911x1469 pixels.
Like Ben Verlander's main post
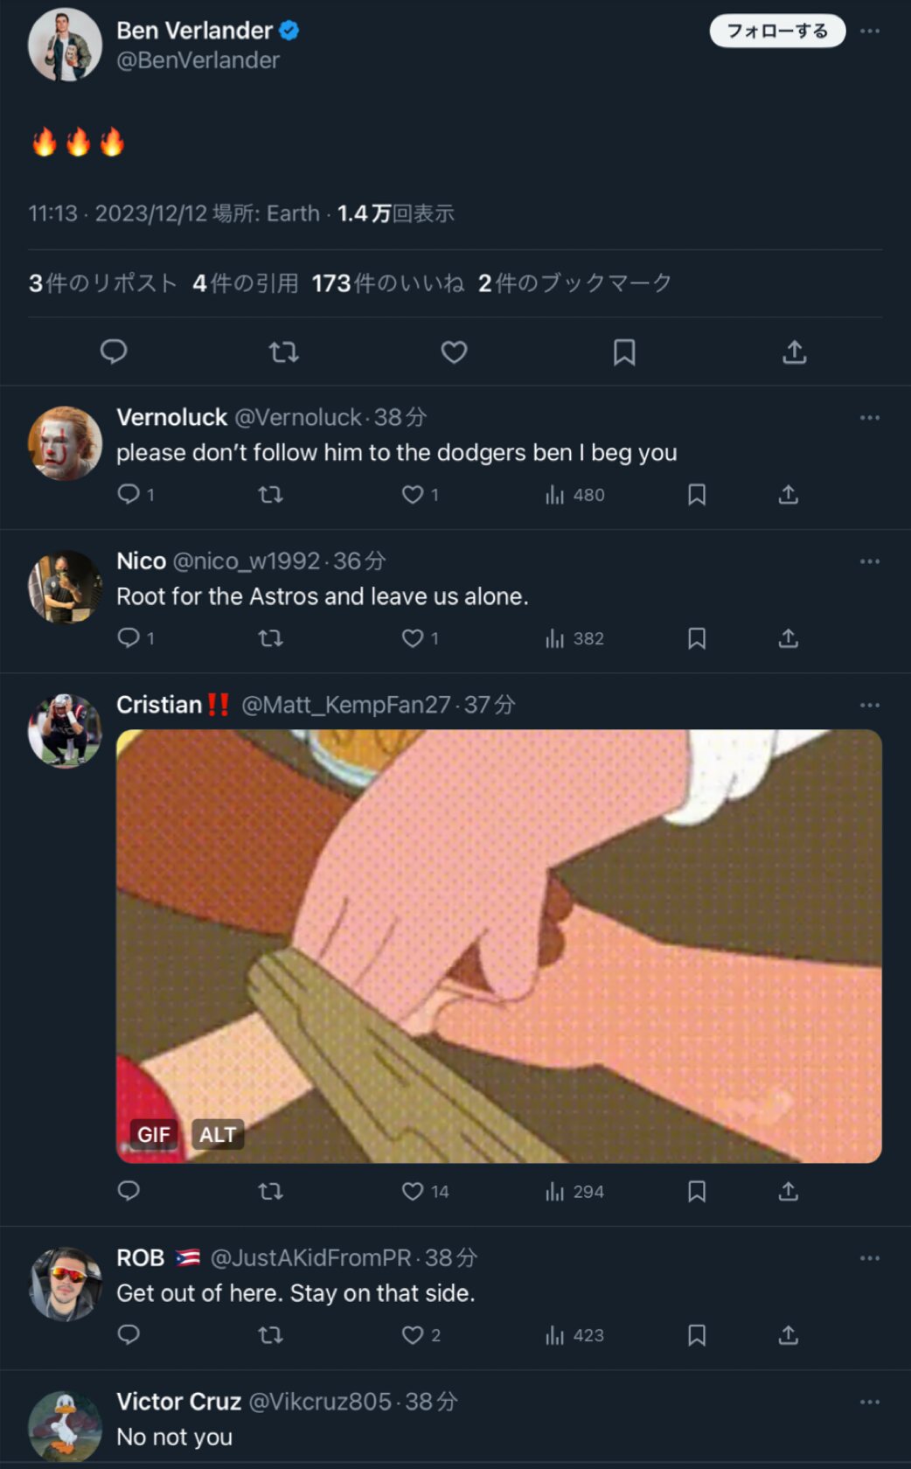click(454, 352)
